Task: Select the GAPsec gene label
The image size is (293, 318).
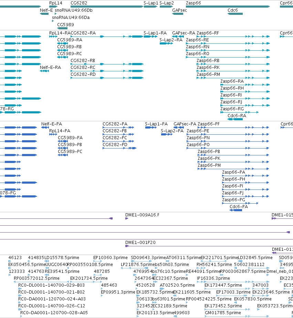Action: point(179,10)
